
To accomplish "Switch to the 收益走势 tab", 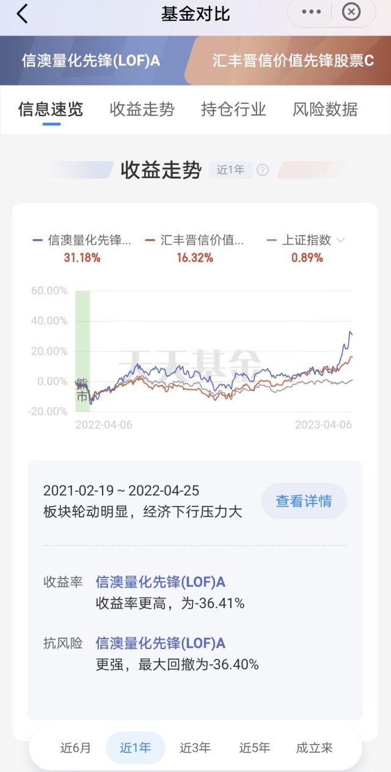I will (x=142, y=109).
